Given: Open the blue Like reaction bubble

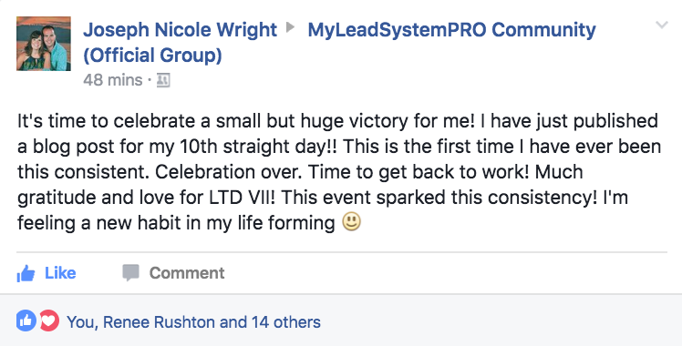Looking at the screenshot, I should pos(26,321).
